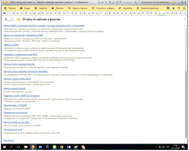Image resolution: width=189 pixels, height=151 pixels.
Task: Click the back navigation arrow
Action: click(6, 19)
